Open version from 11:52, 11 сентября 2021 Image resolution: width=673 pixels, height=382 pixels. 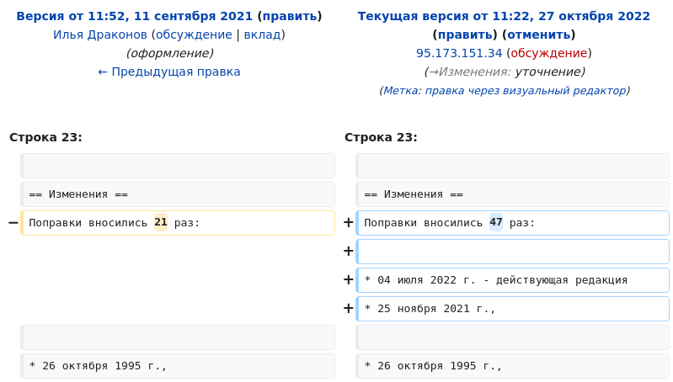tap(134, 16)
